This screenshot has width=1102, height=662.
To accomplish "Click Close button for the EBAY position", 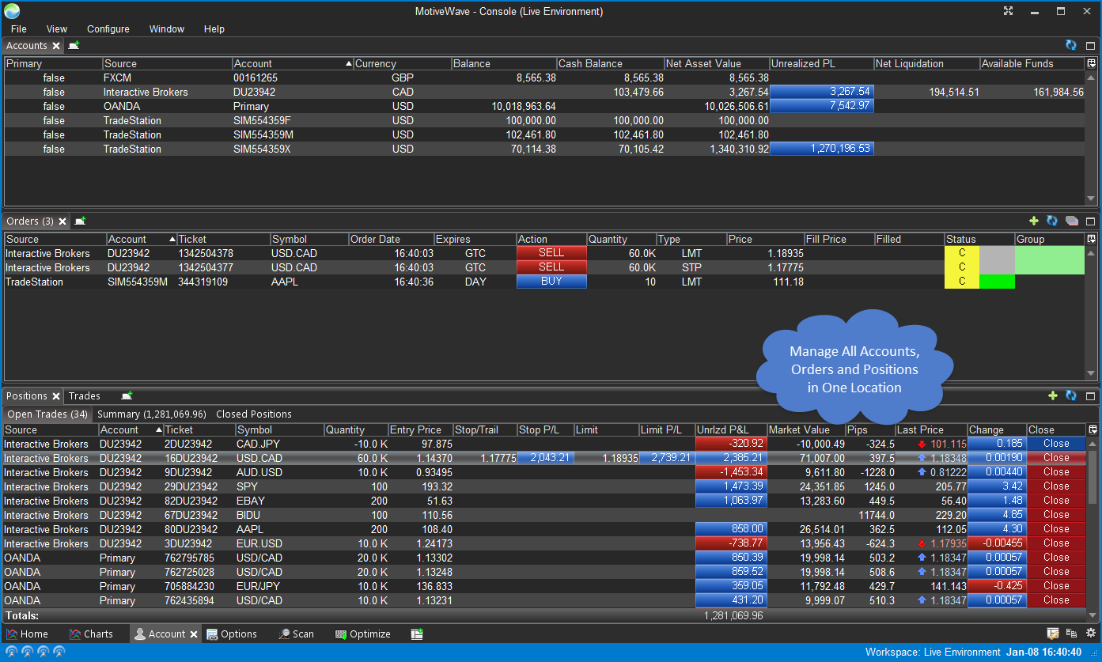I will click(1056, 501).
